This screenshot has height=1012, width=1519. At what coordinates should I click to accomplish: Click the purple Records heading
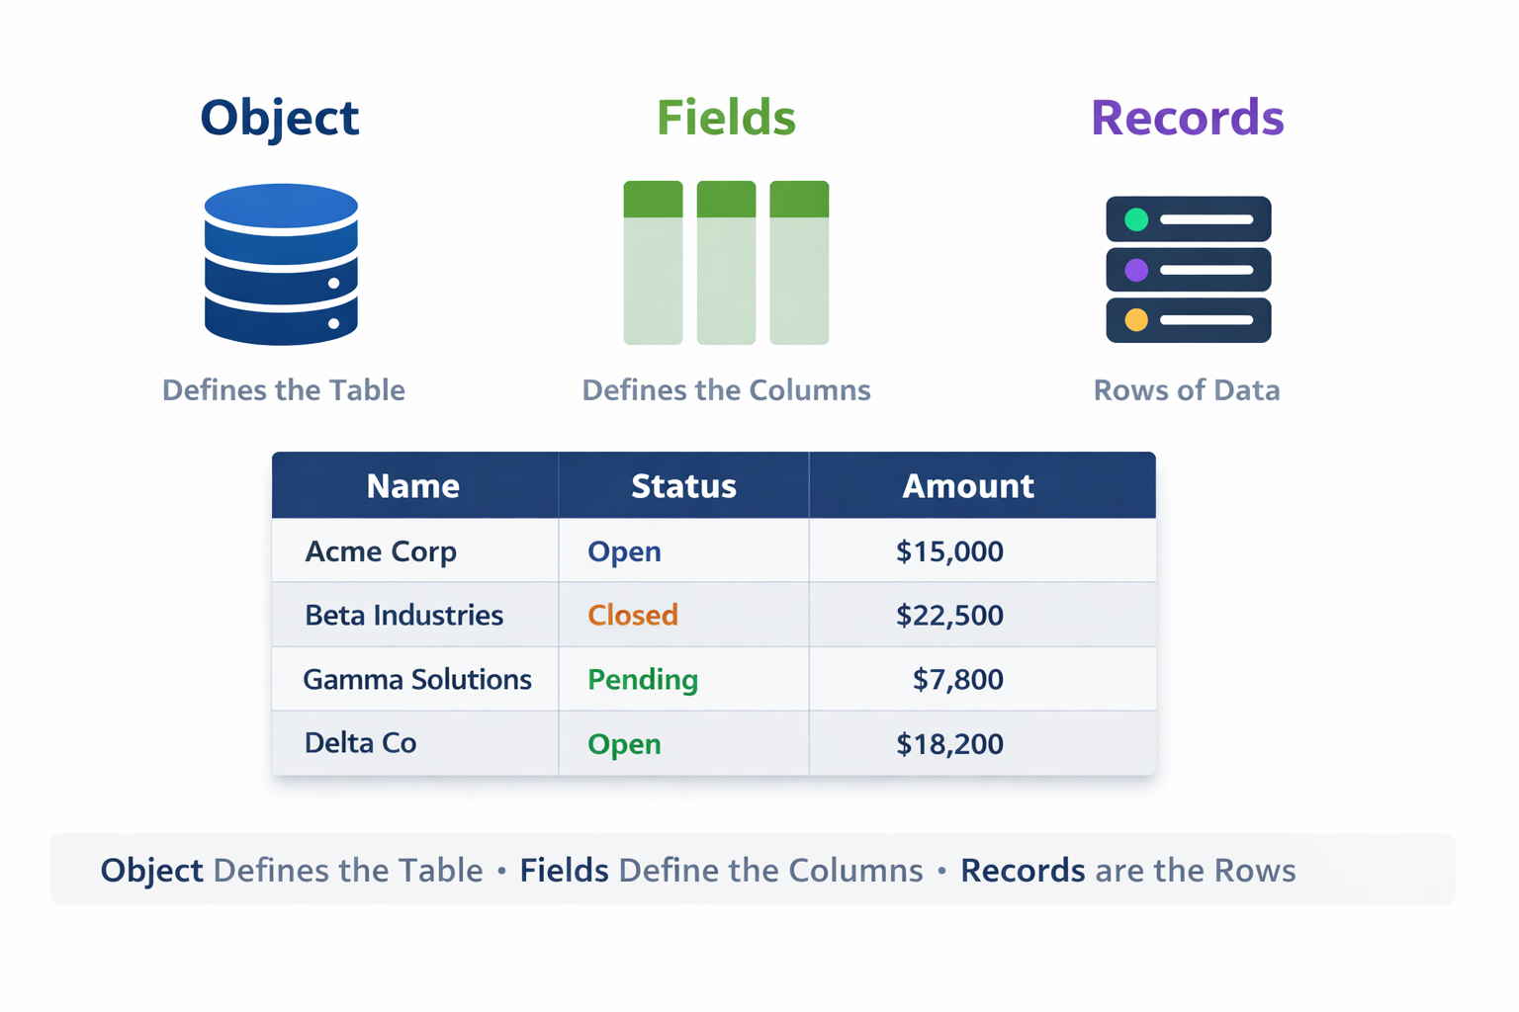[x=1187, y=118]
